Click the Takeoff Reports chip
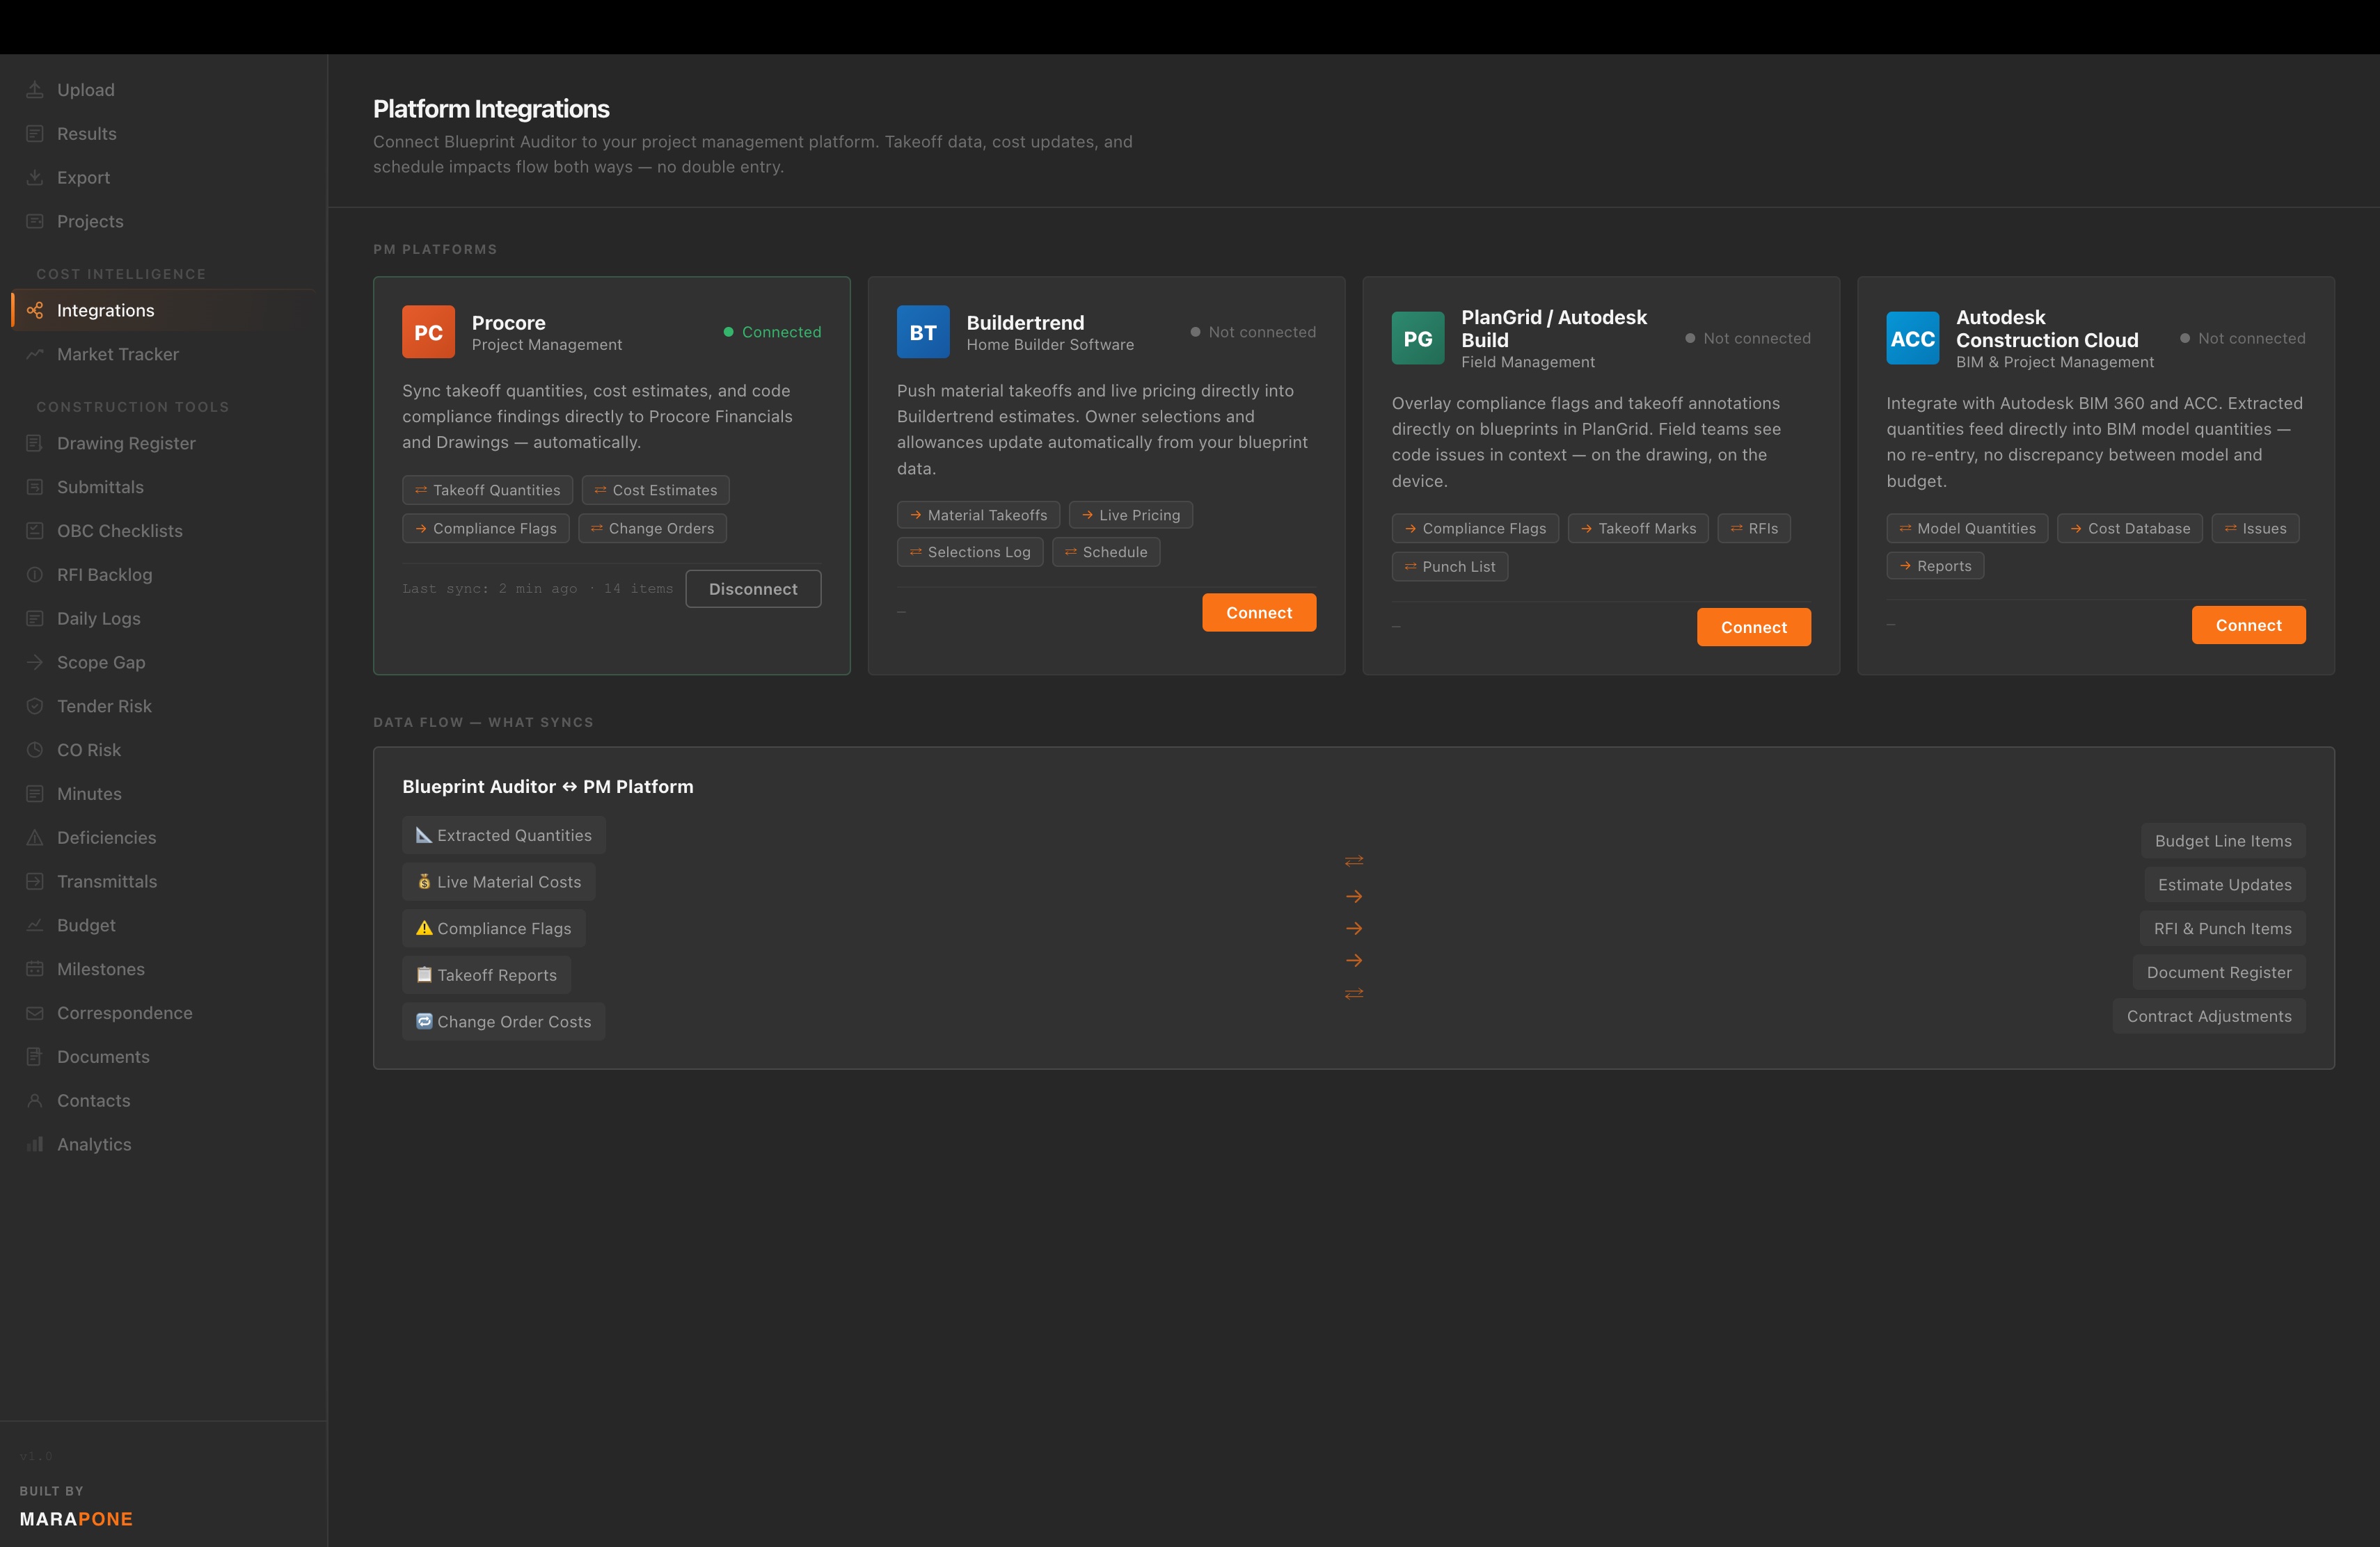 (x=486, y=975)
